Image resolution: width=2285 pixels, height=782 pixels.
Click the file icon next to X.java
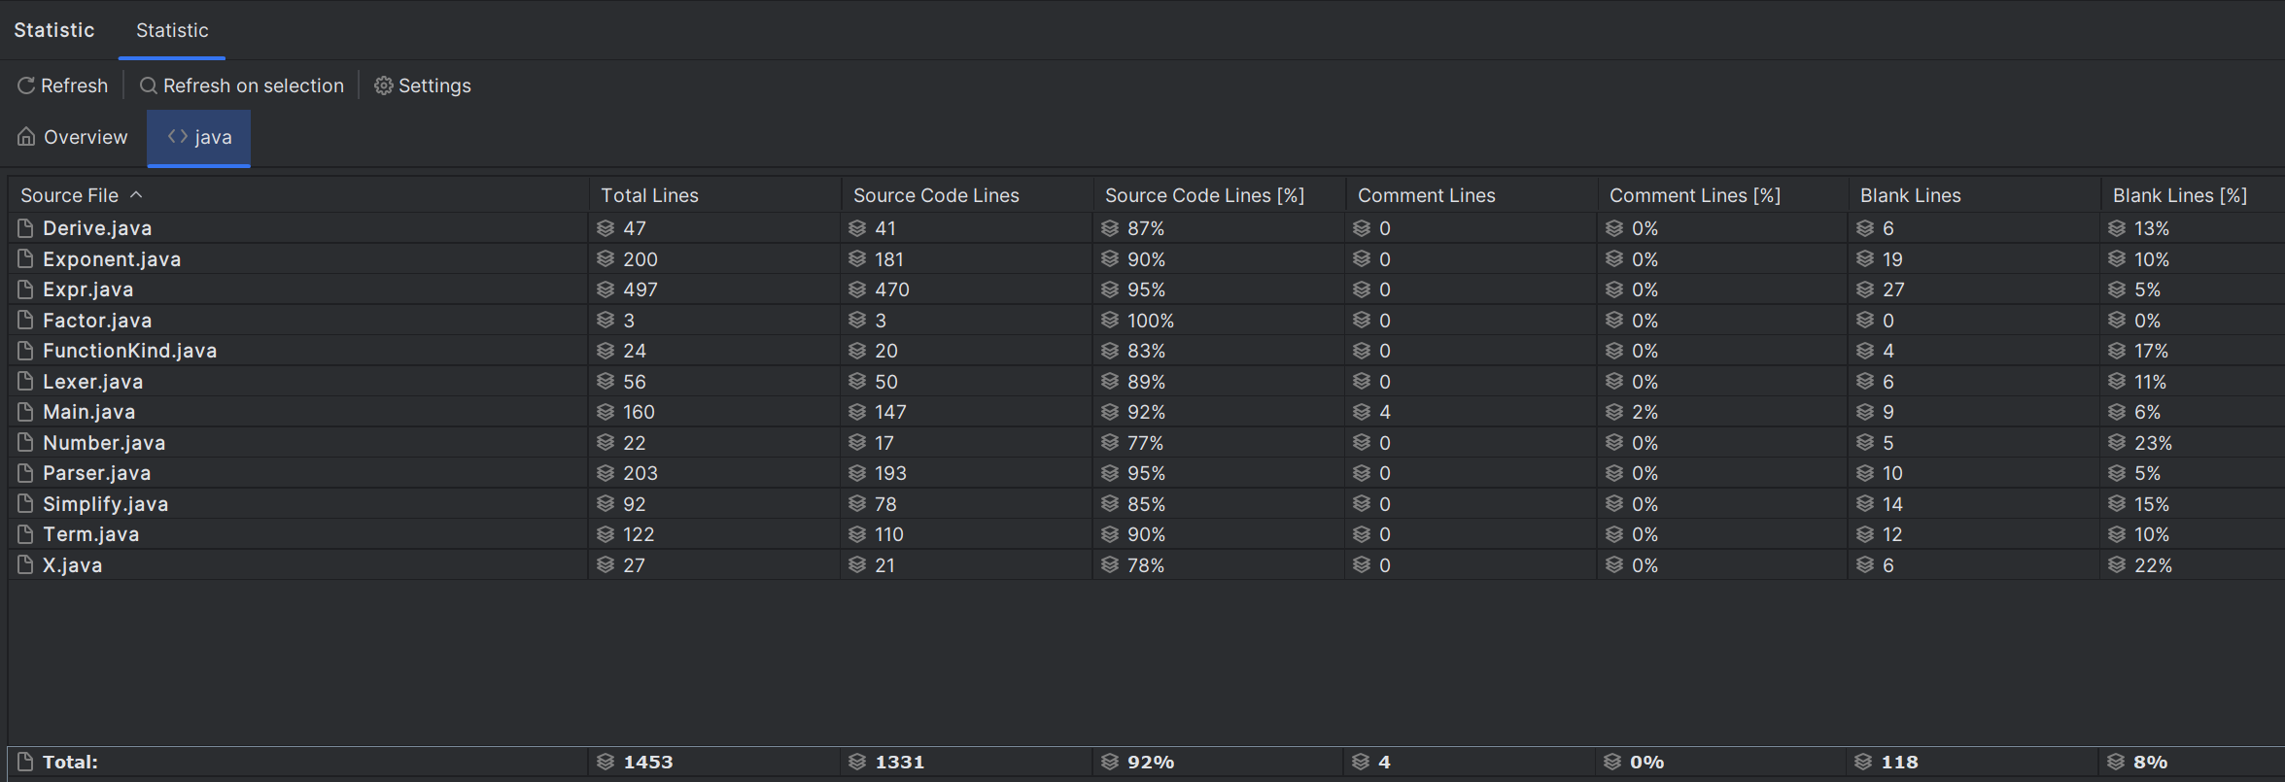[x=25, y=565]
